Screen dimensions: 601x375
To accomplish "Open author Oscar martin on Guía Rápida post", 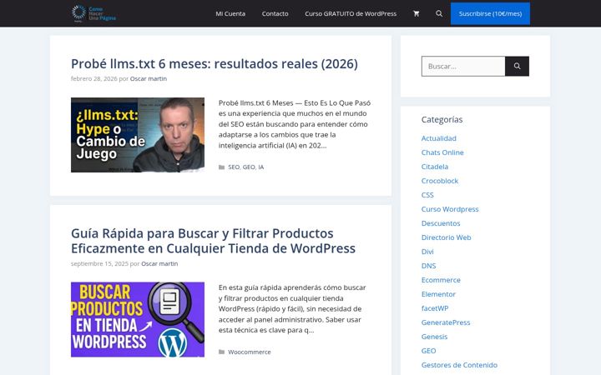I will coord(159,263).
